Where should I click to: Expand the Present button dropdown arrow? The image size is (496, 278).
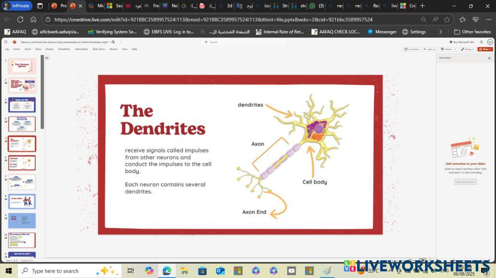(x=454, y=49)
